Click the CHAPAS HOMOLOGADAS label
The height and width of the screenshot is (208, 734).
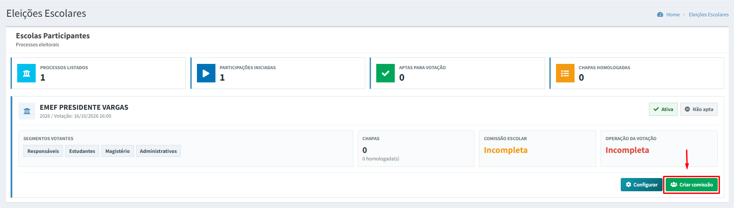point(604,68)
